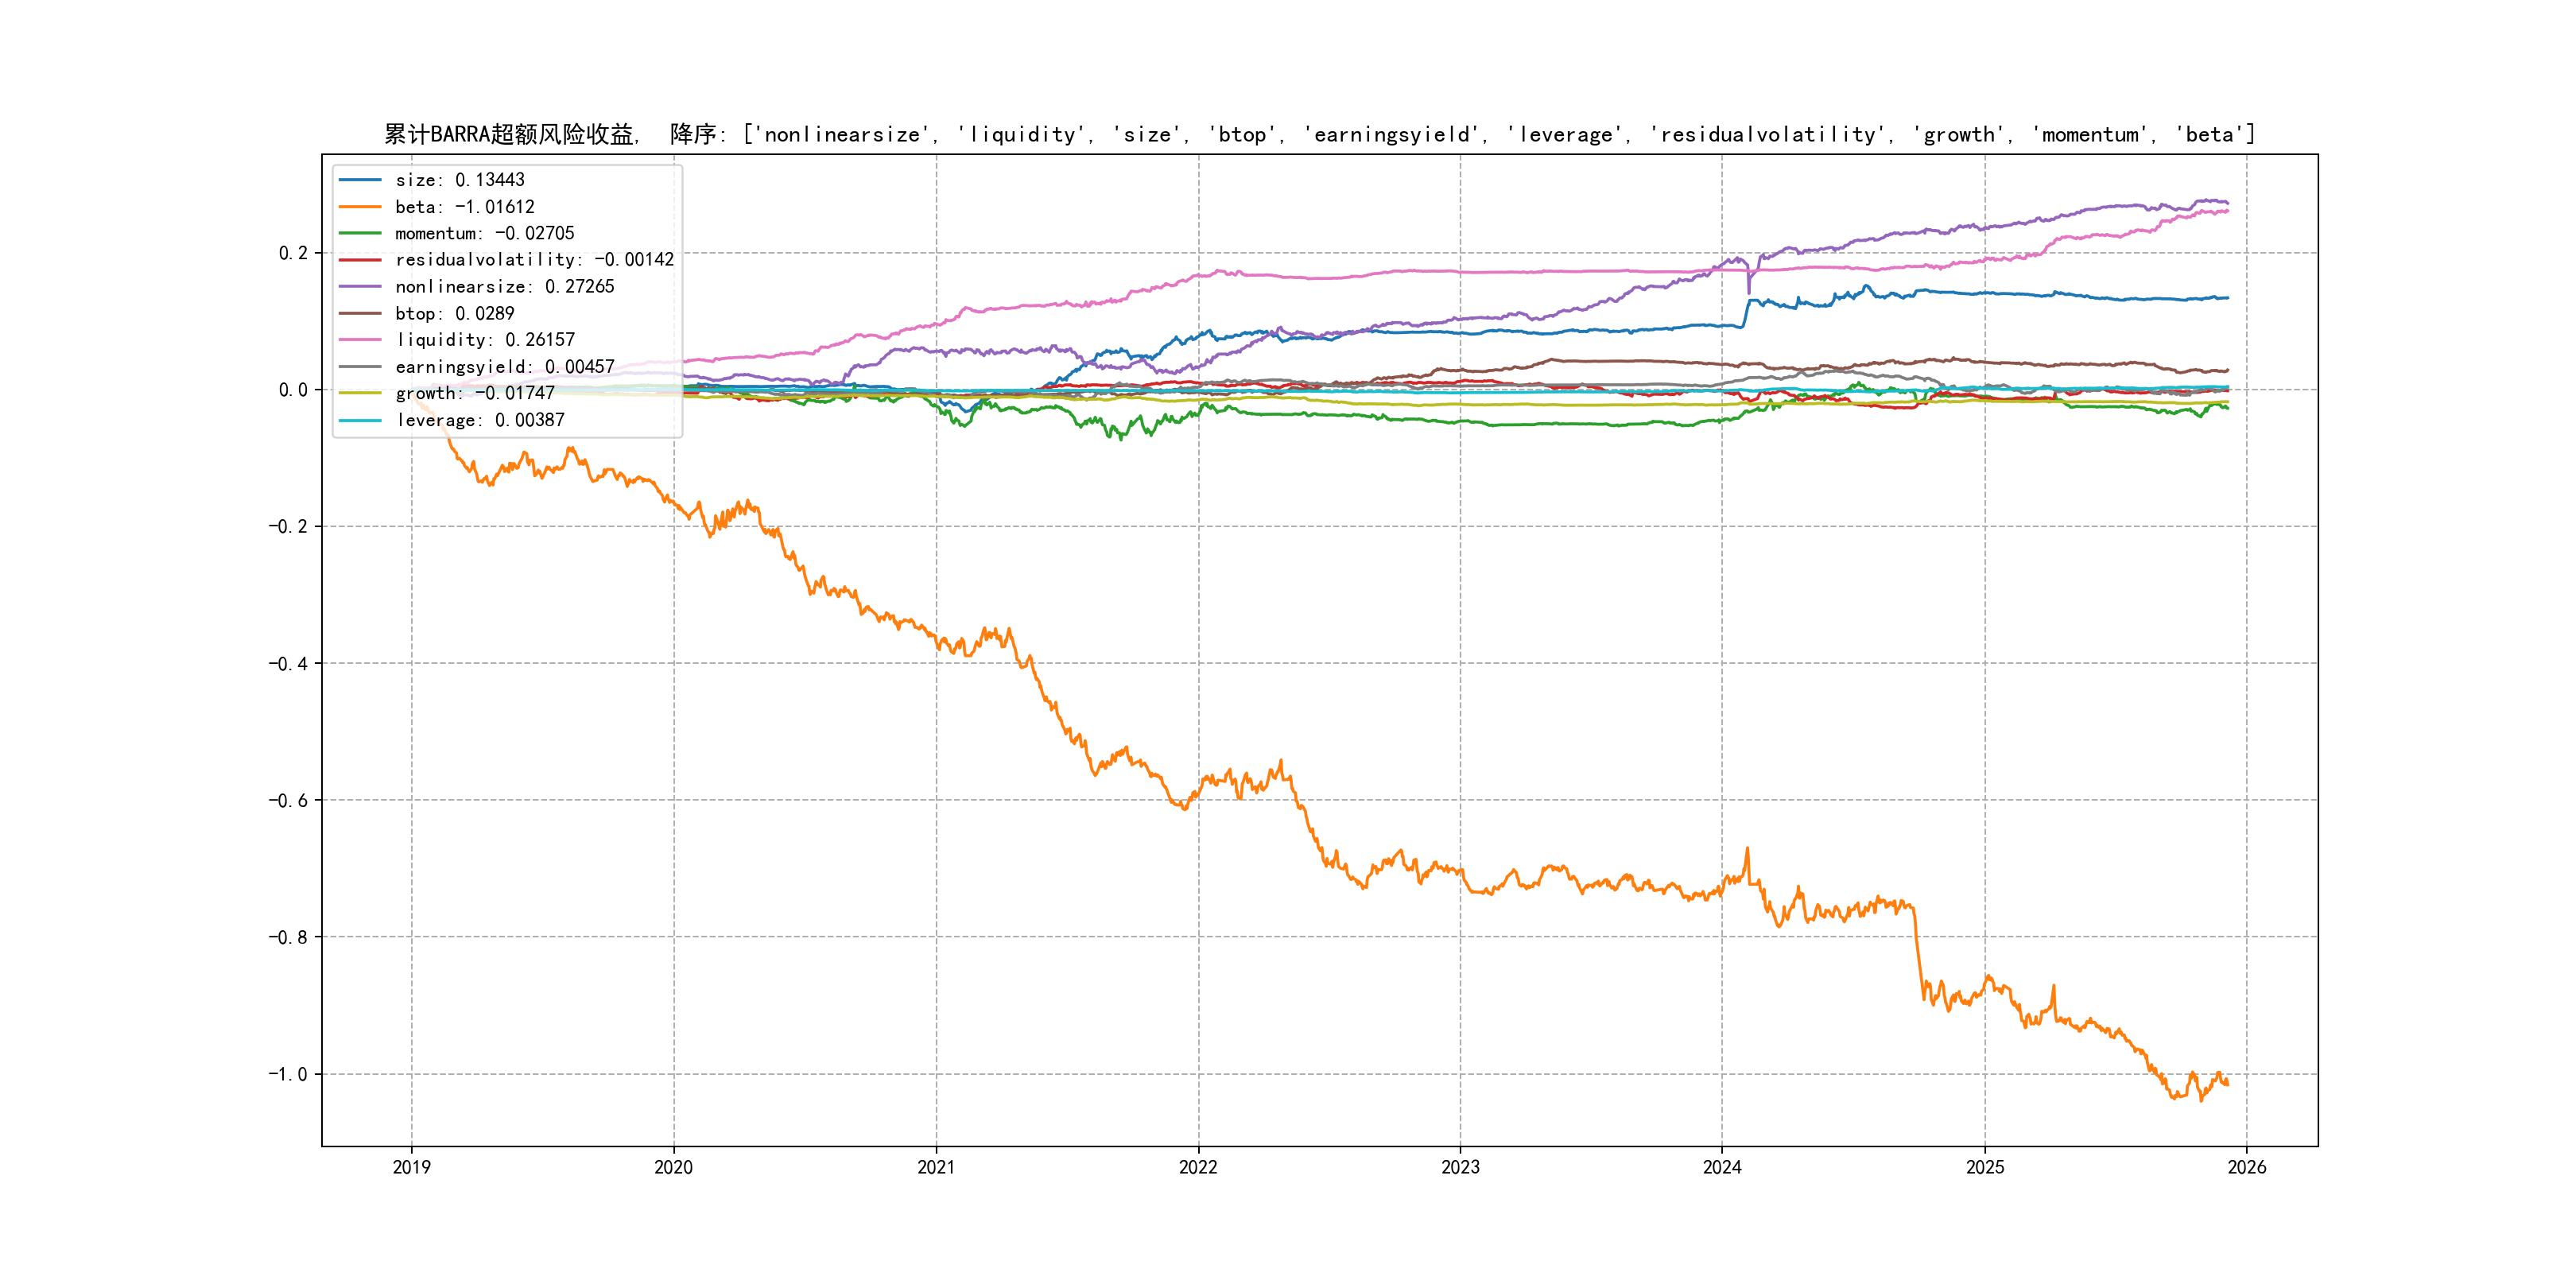Image resolution: width=2576 pixels, height=1288 pixels.
Task: Click the 2022 x-axis tick label
Action: [x=1198, y=1167]
